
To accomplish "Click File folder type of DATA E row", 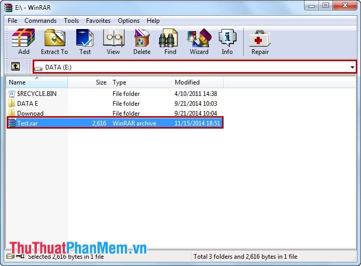I will (126, 104).
